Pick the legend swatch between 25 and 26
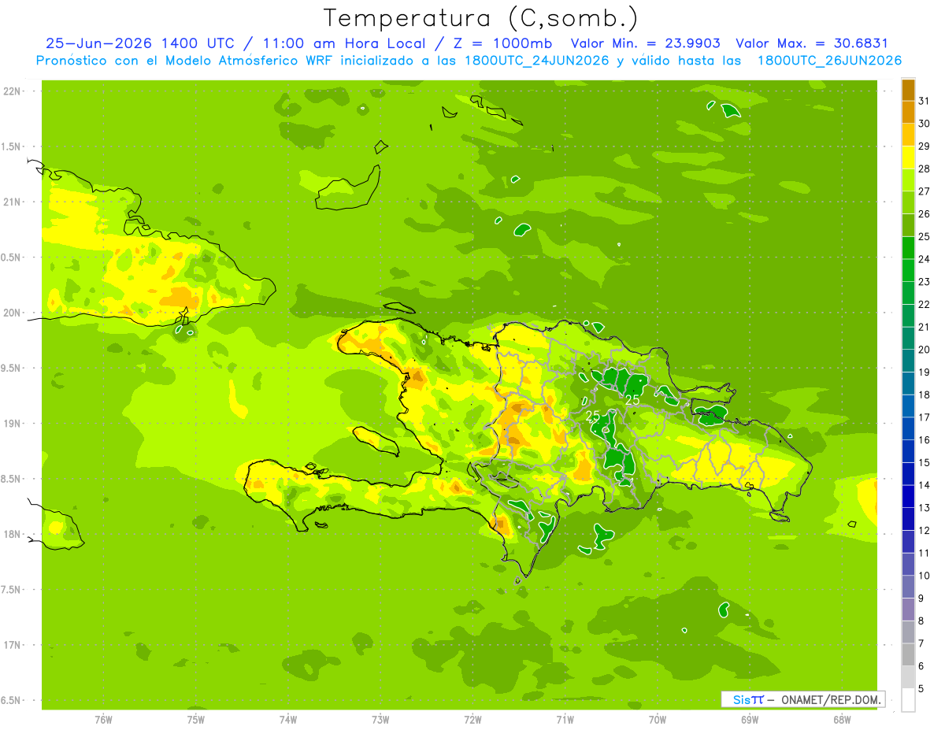Image resolution: width=945 pixels, height=730 pixels. 909,225
